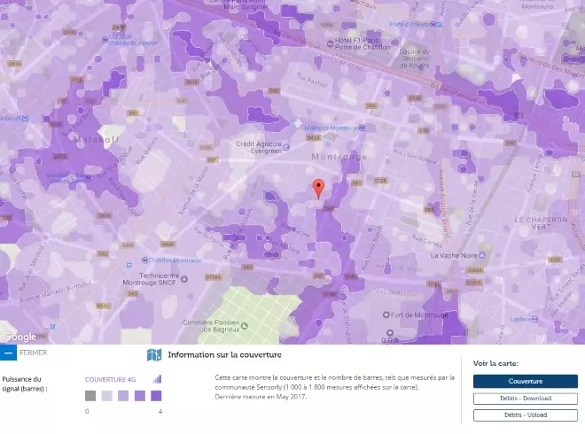Click the Malakoff area label on map

pos(69,139)
